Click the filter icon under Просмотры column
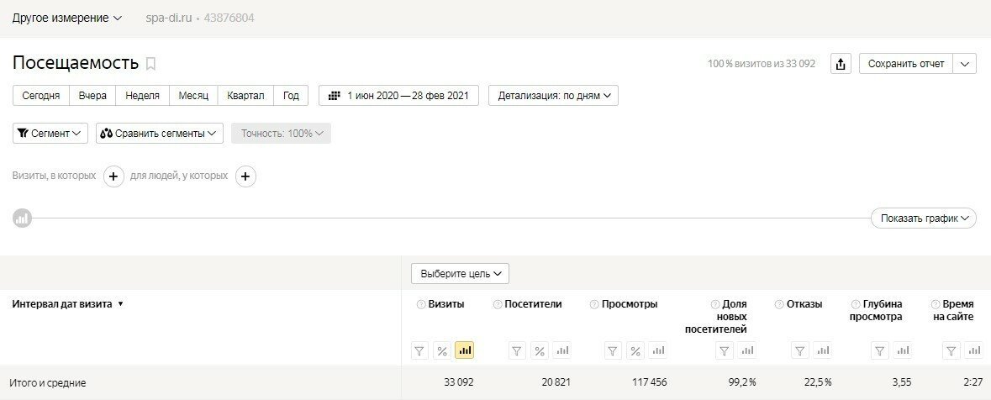Screen dimensions: 991x400 point(614,350)
